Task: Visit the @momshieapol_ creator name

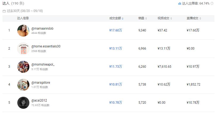Action: click(43, 64)
